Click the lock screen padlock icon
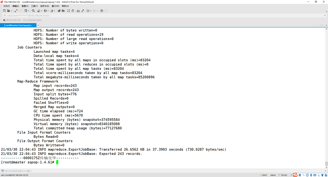 click(73, 11)
